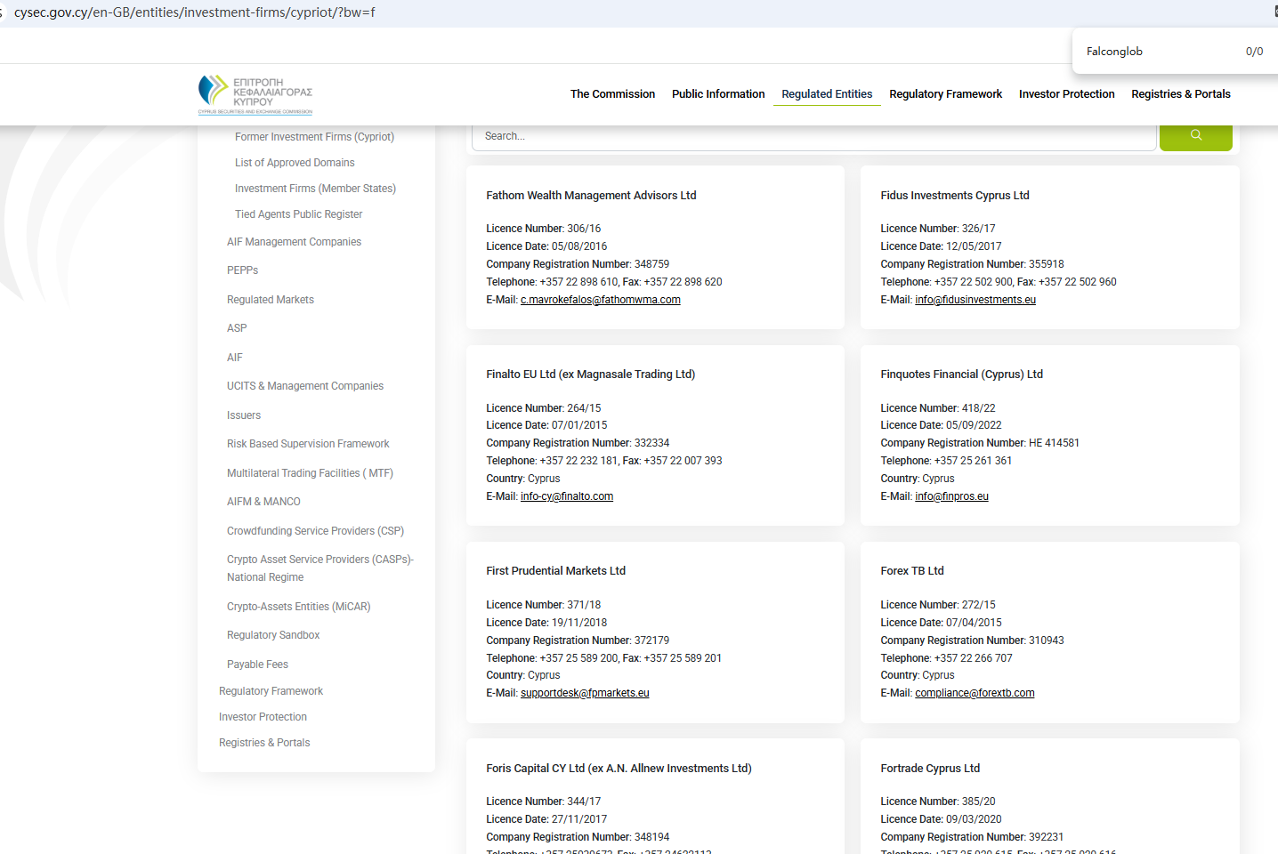Open Regulatory Framework in top navigation
Screen dimensions: 1278x854
pos(945,94)
